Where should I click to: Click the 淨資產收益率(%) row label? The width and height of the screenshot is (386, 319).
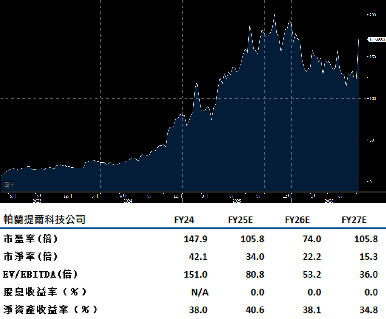click(50, 310)
